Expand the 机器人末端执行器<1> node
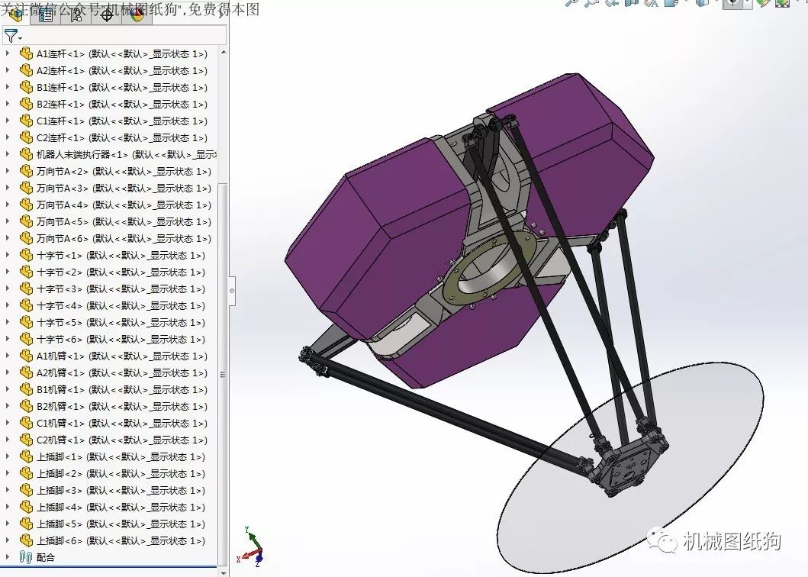This screenshot has width=808, height=577. (7, 154)
